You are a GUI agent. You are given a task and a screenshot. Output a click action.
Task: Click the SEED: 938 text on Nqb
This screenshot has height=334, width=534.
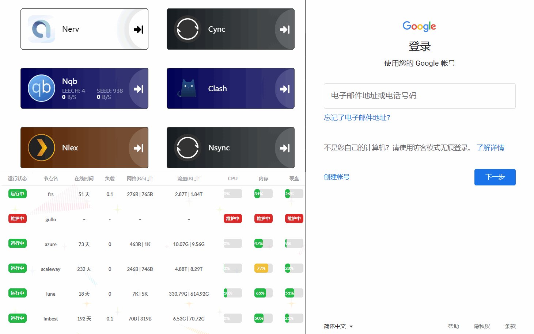(110, 91)
